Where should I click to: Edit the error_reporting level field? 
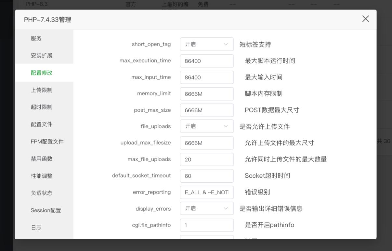click(x=207, y=192)
